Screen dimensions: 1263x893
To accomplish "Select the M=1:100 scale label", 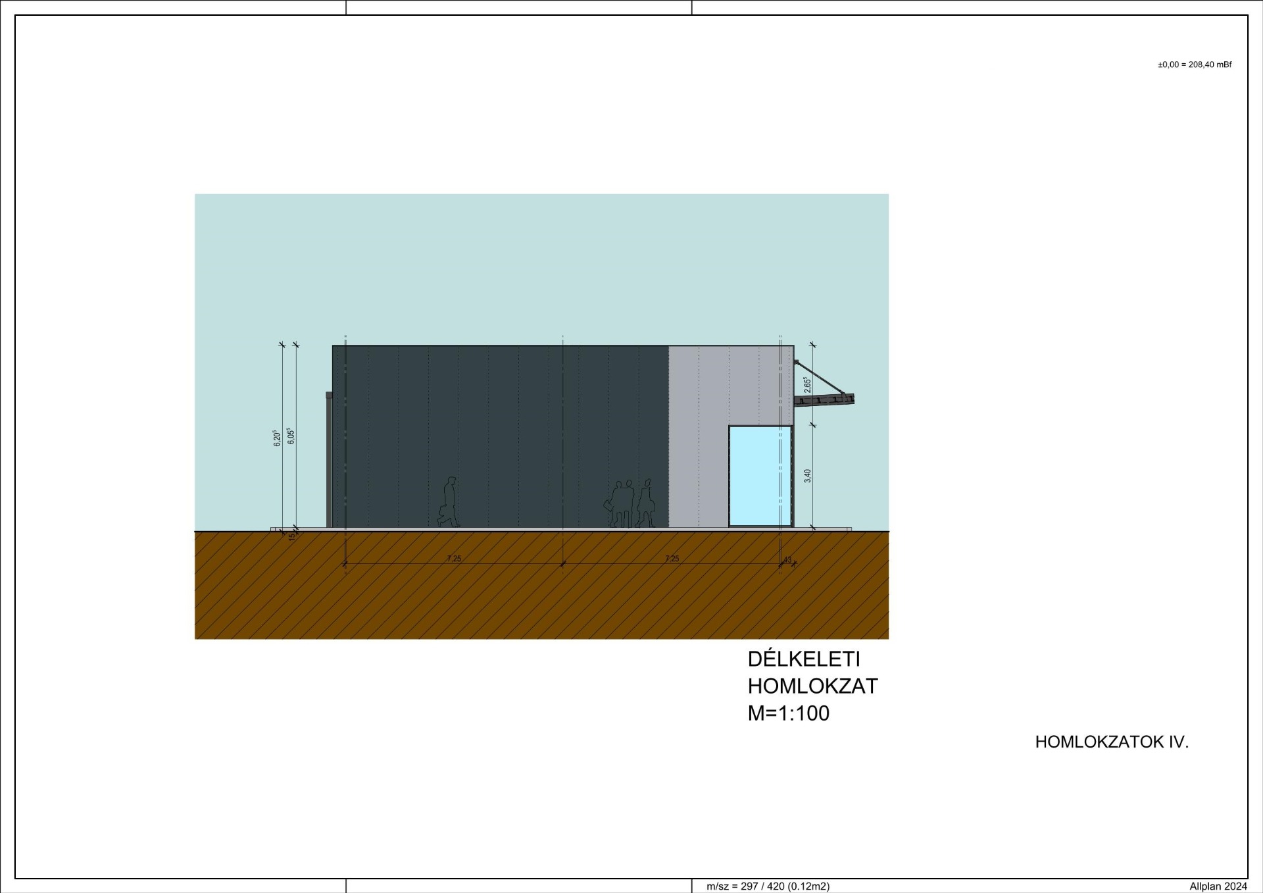I will point(788,713).
